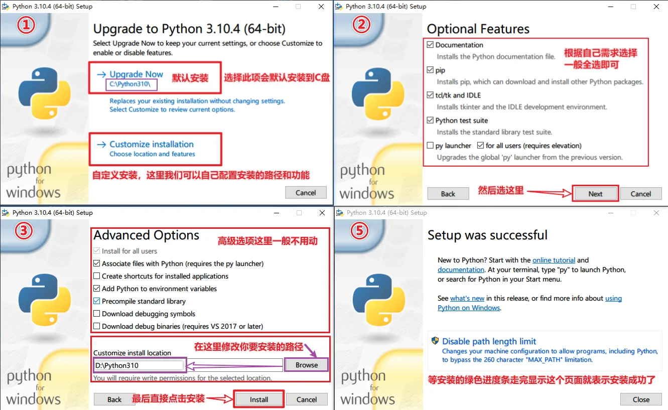Click text 'Installs the Python documentation file.'
Screen dimensions: 668x410
click(x=496, y=57)
